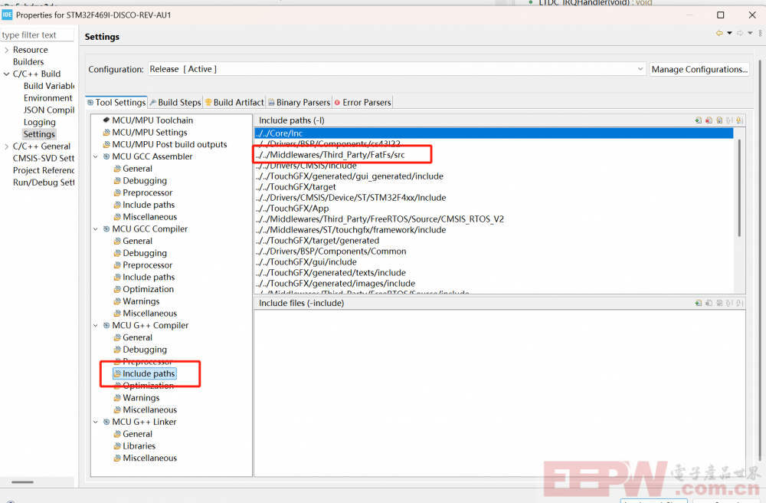The height and width of the screenshot is (503, 766).
Task: Move selected include path up
Action: pyautogui.click(x=729, y=120)
